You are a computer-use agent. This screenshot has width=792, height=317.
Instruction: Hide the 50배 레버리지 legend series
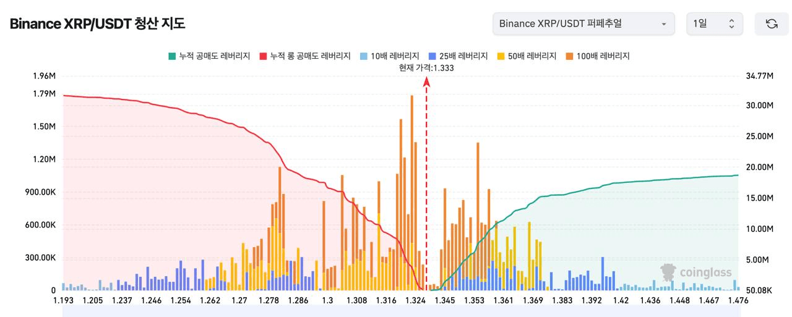[527, 56]
